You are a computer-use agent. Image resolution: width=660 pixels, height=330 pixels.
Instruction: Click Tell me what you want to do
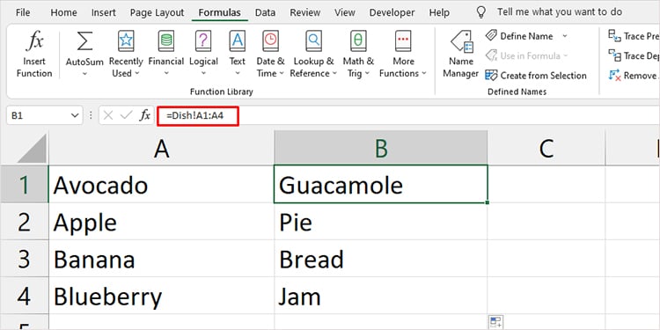(560, 12)
